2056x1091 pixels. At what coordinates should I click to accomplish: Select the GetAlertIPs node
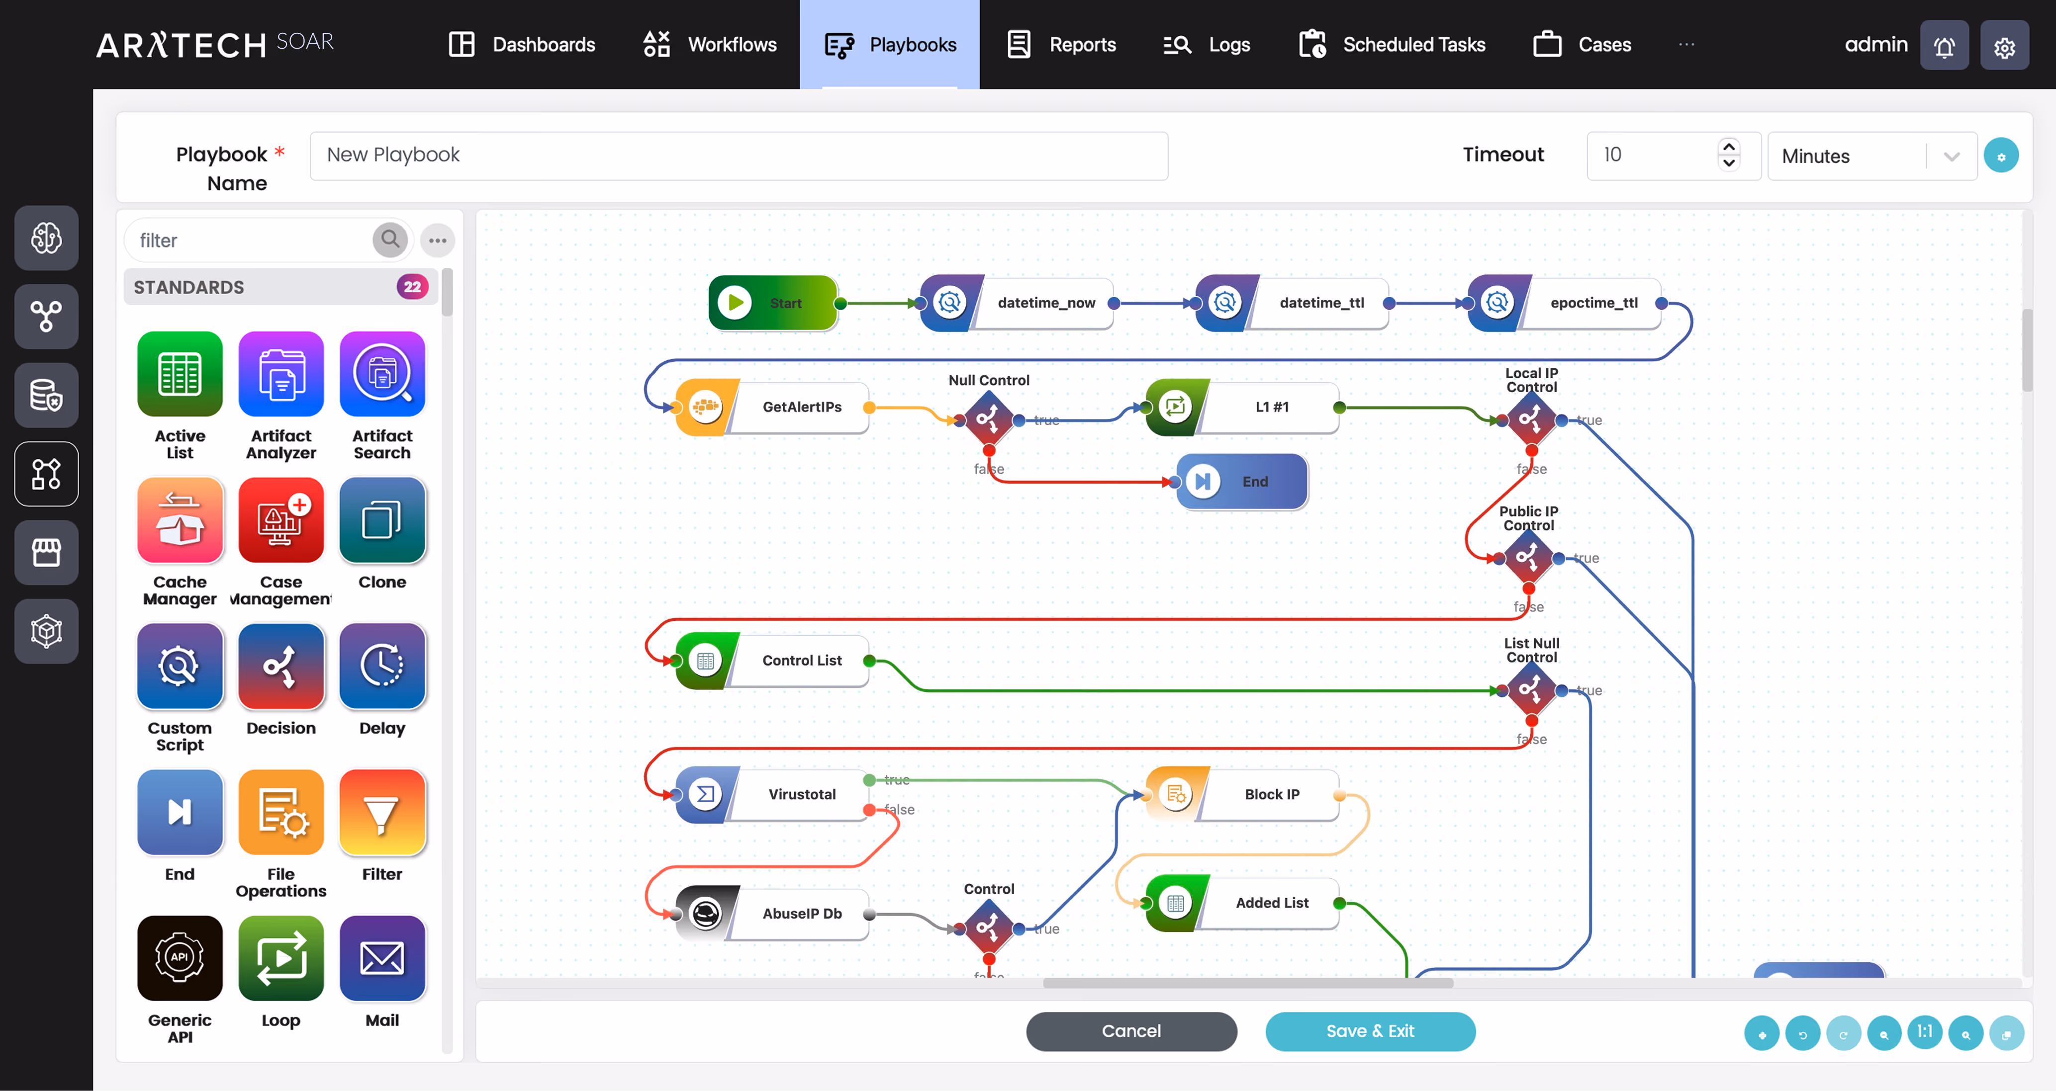pos(772,407)
